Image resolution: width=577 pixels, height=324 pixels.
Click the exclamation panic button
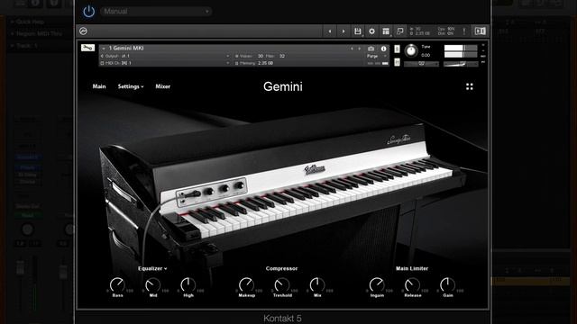coord(464,31)
